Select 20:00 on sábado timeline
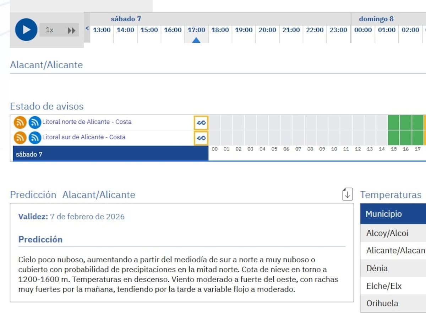Viewport: 426px width, 320px height. pos(267,30)
